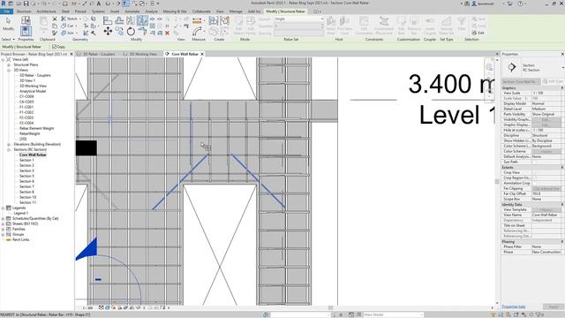Click the Help question mark icon

pyautogui.click(x=520, y=4)
